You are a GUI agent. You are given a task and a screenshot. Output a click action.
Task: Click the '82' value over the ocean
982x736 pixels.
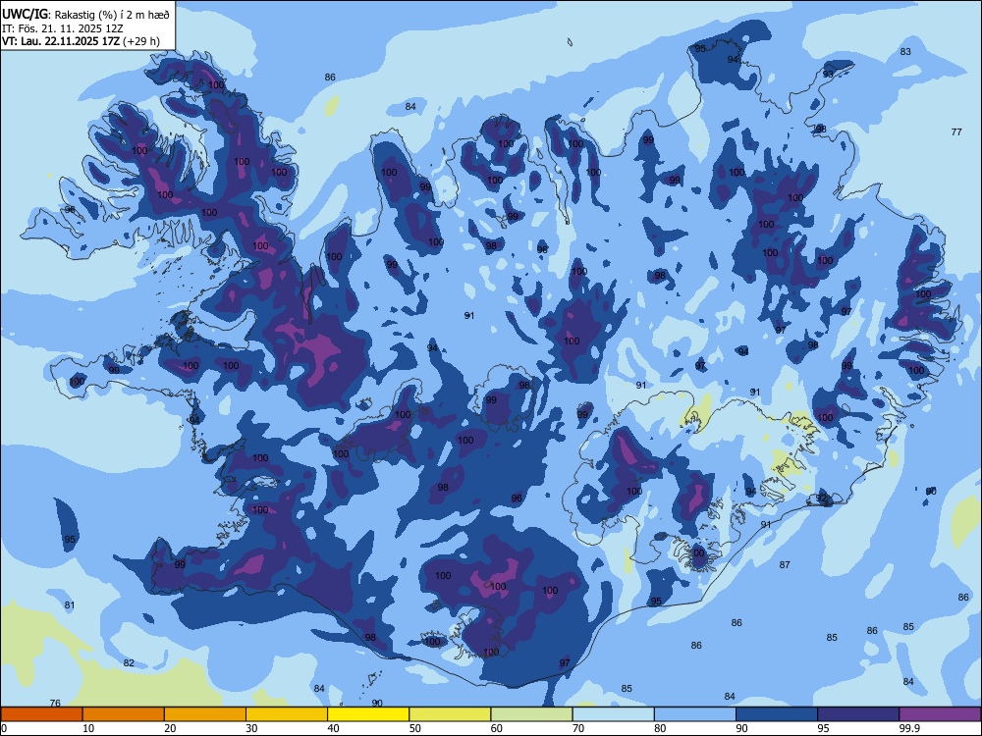(129, 662)
